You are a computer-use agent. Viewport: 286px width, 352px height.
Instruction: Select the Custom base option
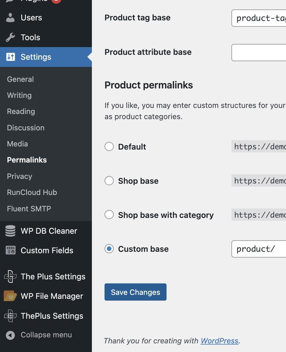[109, 249]
